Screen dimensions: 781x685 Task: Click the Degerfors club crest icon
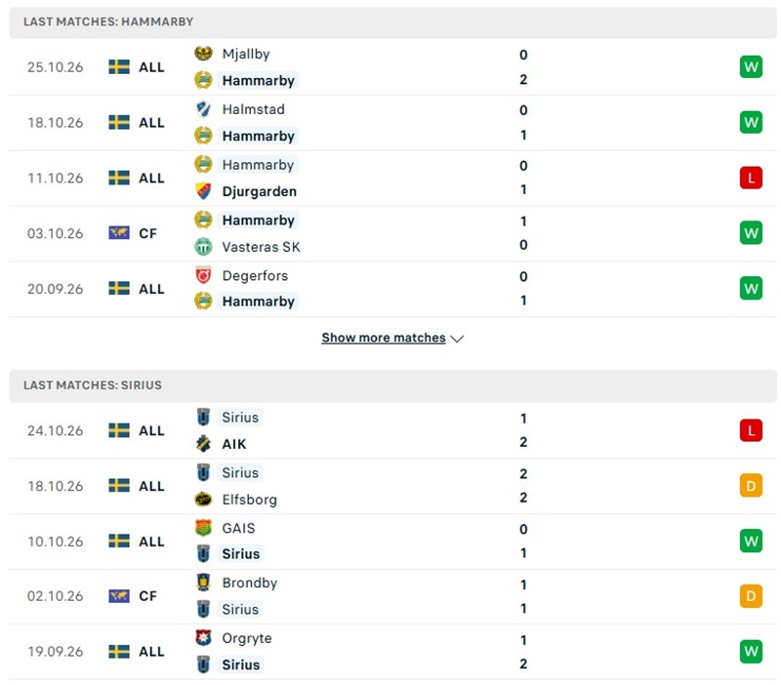203,275
